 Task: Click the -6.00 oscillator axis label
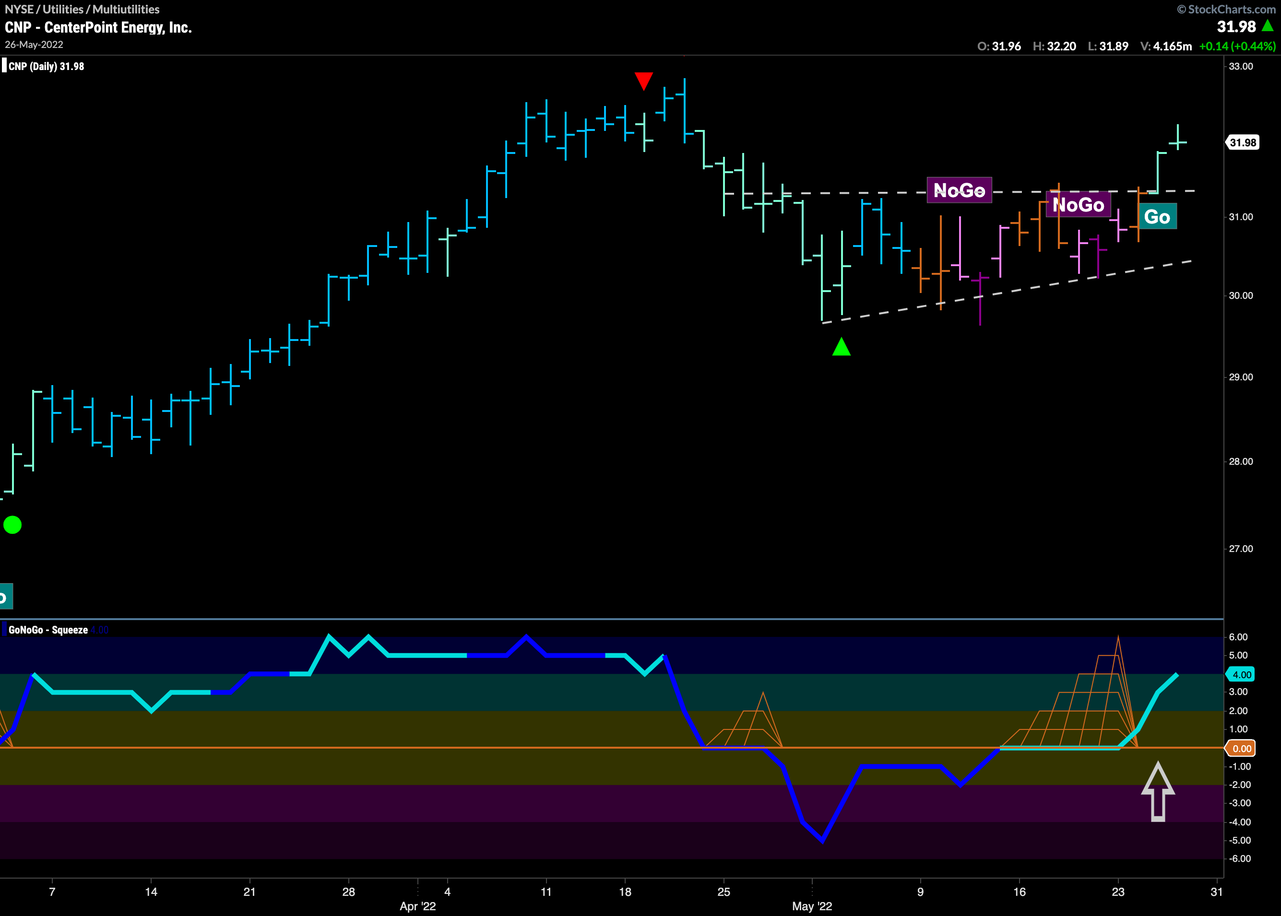(x=1240, y=858)
